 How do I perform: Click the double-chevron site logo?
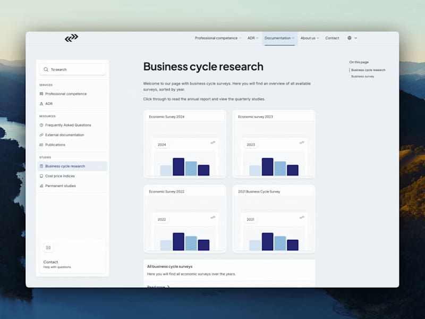[x=72, y=38]
